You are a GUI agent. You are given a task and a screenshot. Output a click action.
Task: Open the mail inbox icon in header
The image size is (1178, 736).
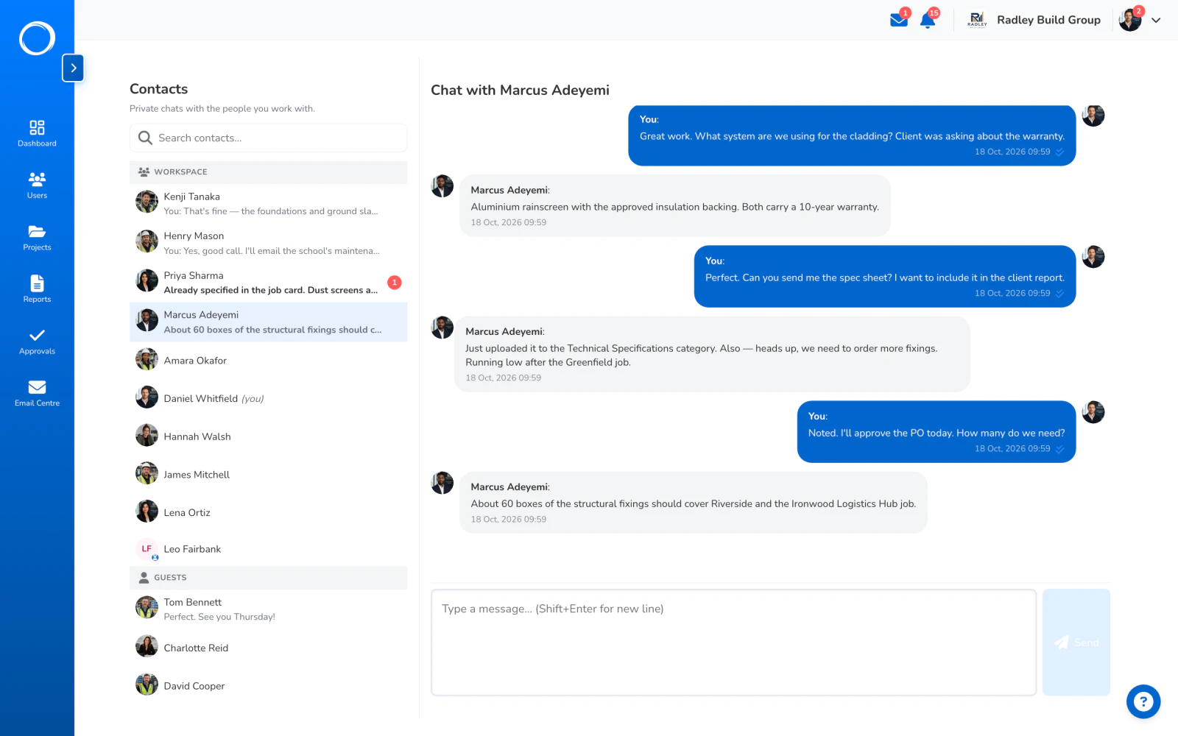coord(898,20)
